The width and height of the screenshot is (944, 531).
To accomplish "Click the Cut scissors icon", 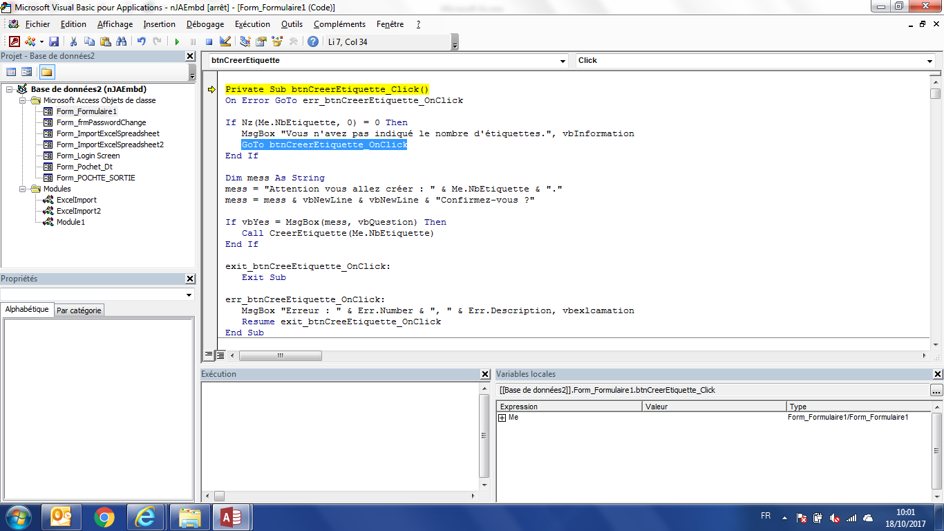I will click(x=73, y=41).
